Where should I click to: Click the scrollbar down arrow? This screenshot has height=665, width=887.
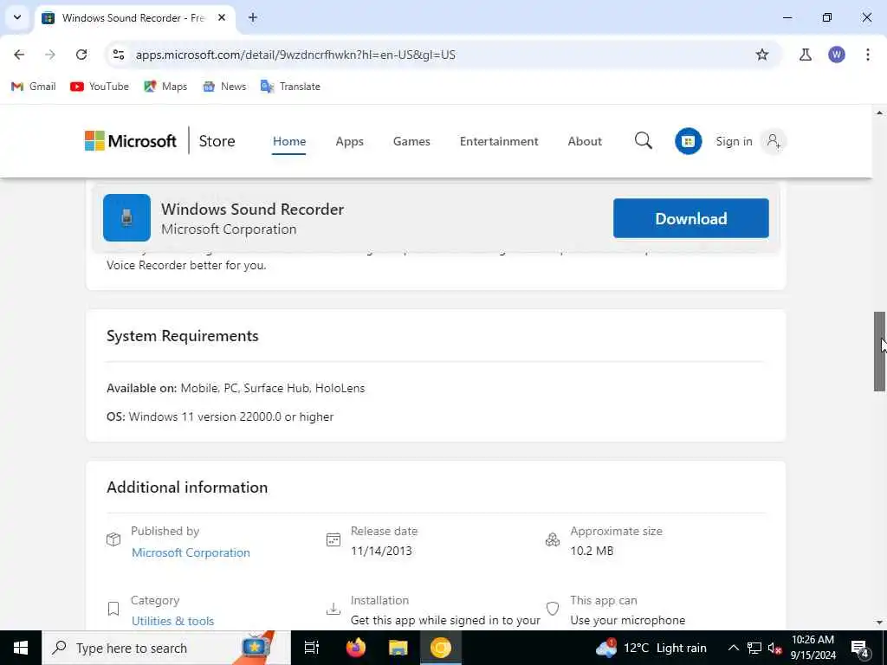coord(879,623)
